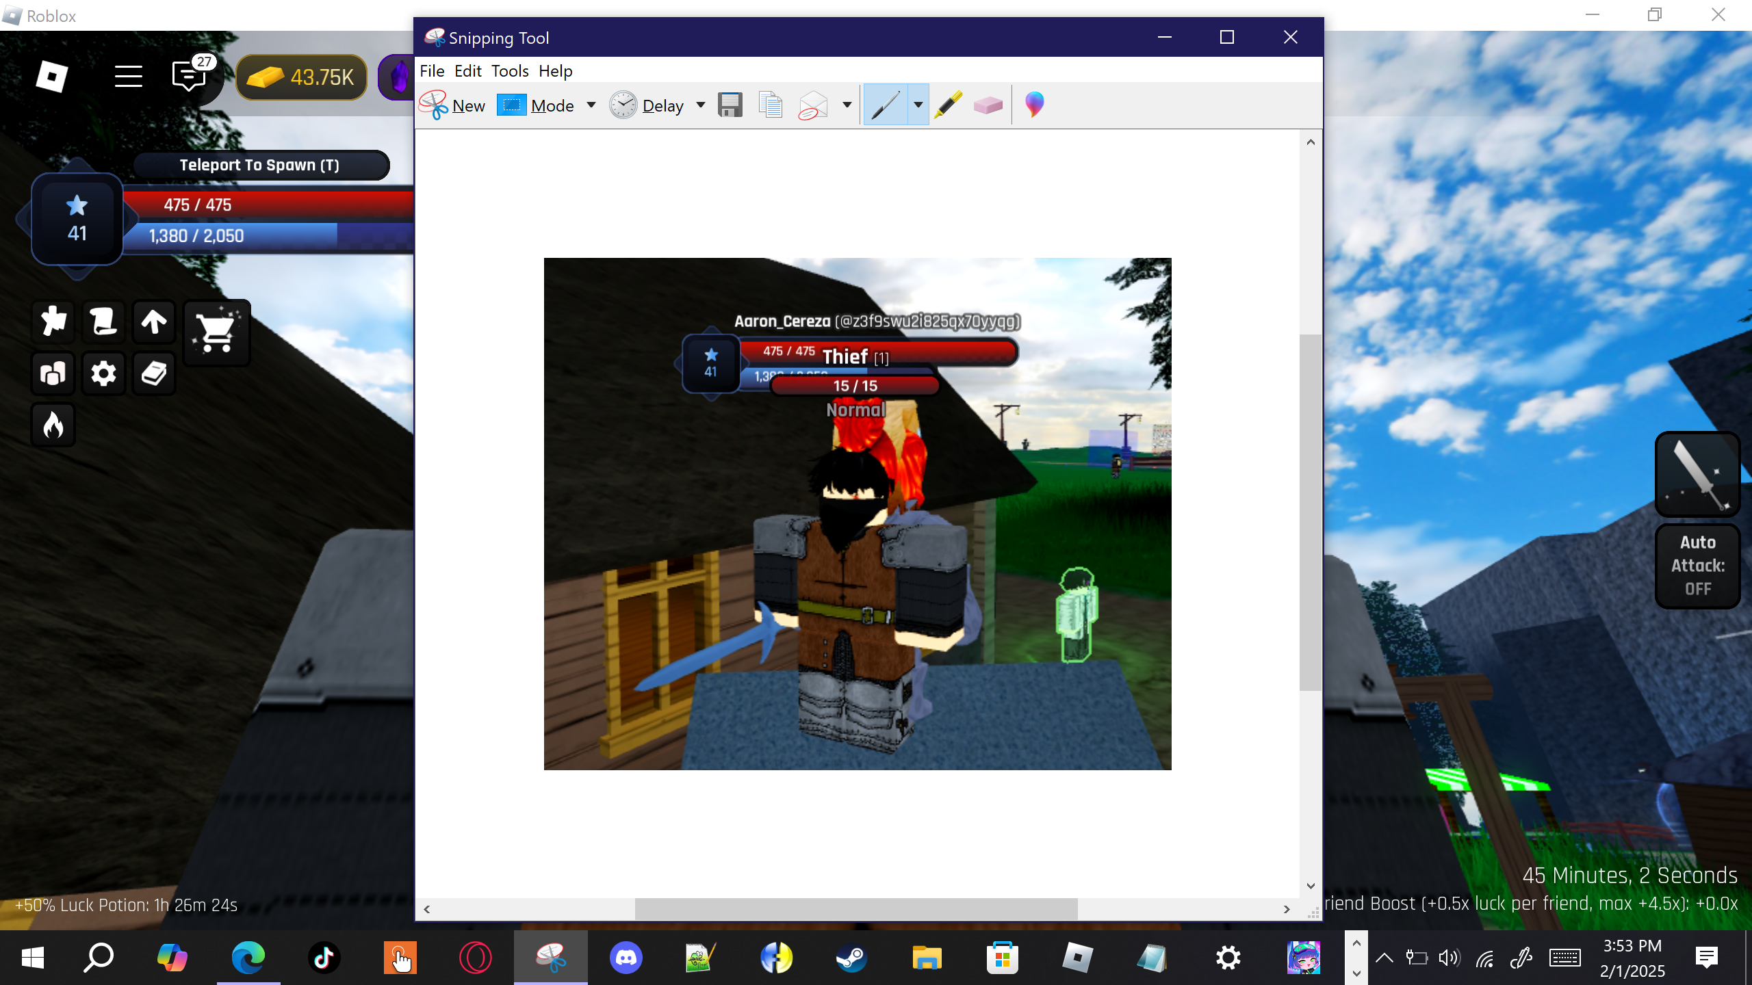Toggle the Pen tool in Snipping Tool
The width and height of the screenshot is (1752, 985).
pyautogui.click(x=886, y=105)
